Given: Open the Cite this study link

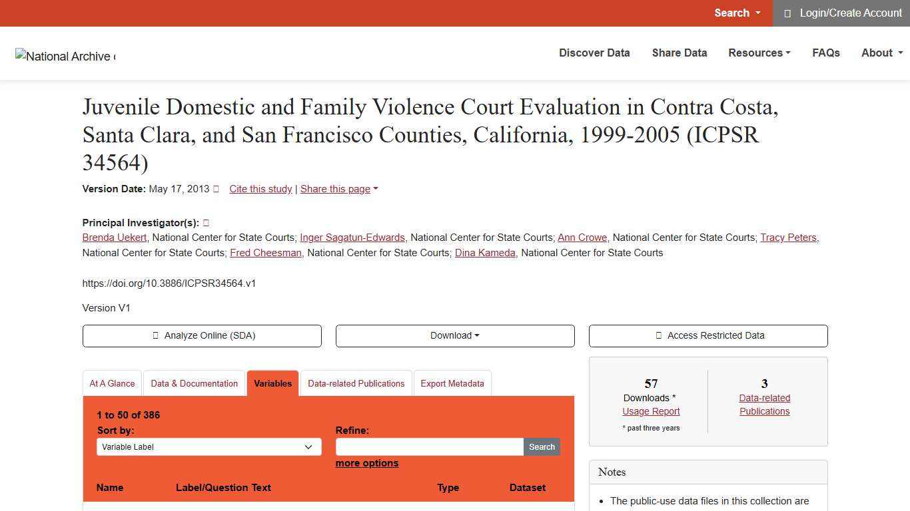Looking at the screenshot, I should pos(260,189).
